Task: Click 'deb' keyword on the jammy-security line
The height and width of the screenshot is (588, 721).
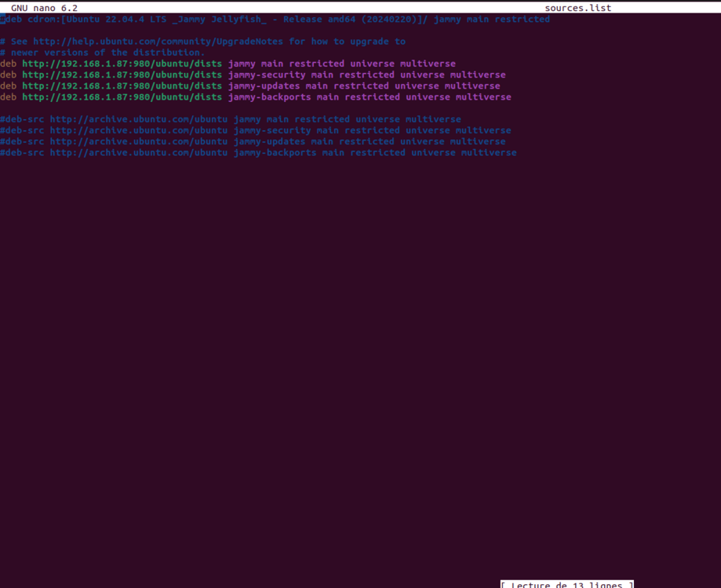Action: [9, 74]
